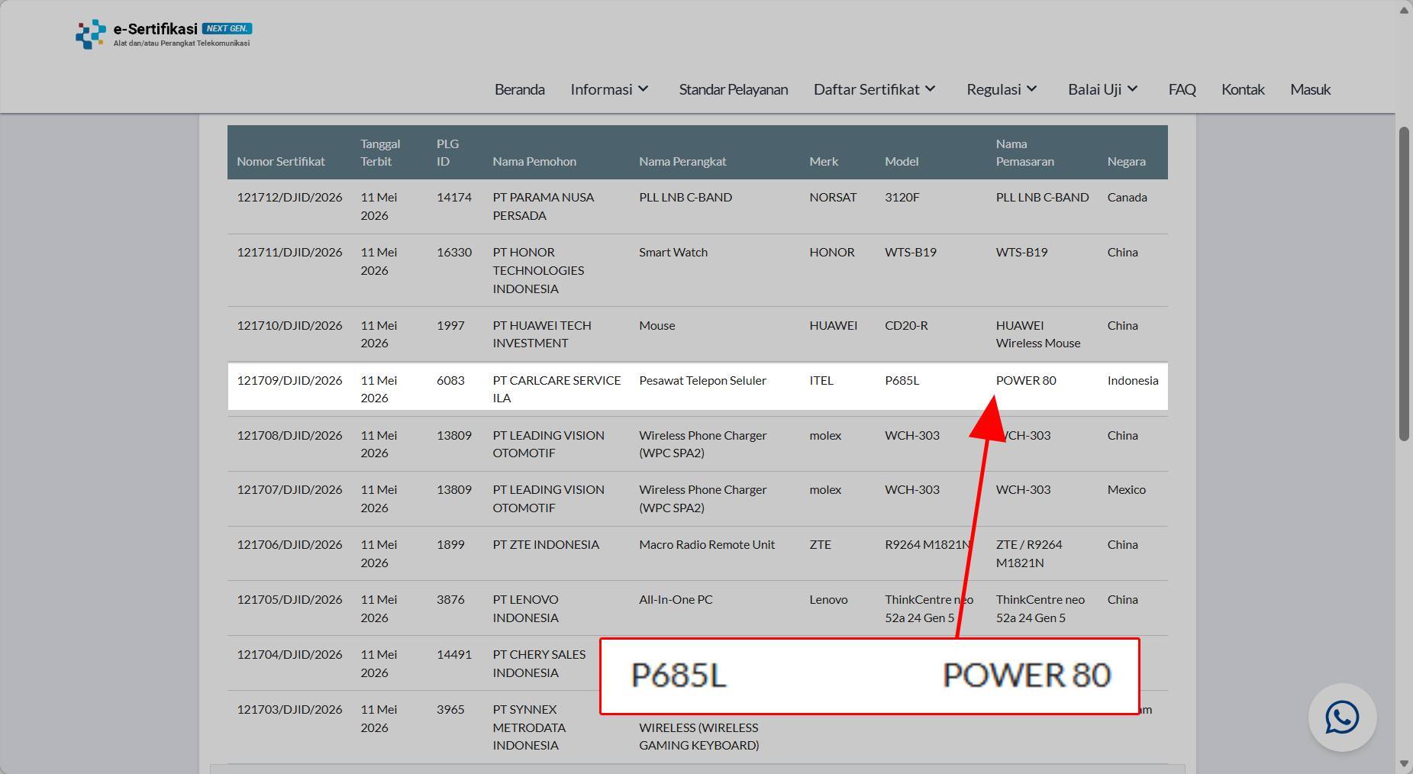Screen dimensions: 1413x774
Task: Expand the Daftar Sertifikat dropdown
Action: pyautogui.click(x=875, y=89)
